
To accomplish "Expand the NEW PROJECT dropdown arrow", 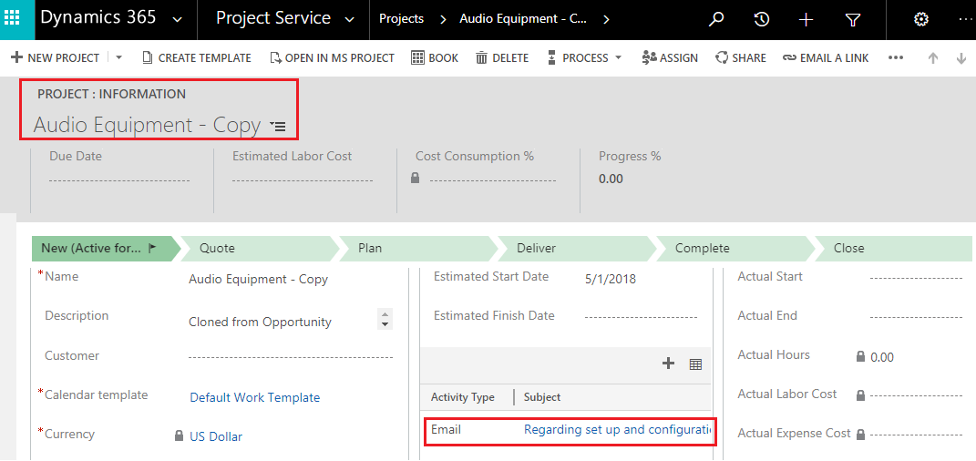I will [118, 58].
